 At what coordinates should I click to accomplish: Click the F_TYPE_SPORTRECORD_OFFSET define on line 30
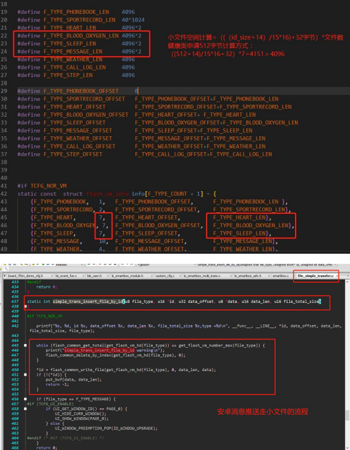[148, 98]
